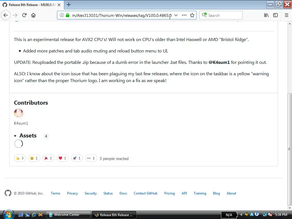This screenshot has width=292, height=219.
Task: Click the blue lightning-bolt tray icon
Action: point(257,214)
